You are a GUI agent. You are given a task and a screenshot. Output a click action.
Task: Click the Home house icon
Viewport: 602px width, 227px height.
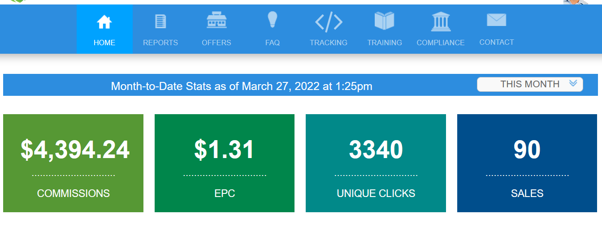pyautogui.click(x=104, y=21)
